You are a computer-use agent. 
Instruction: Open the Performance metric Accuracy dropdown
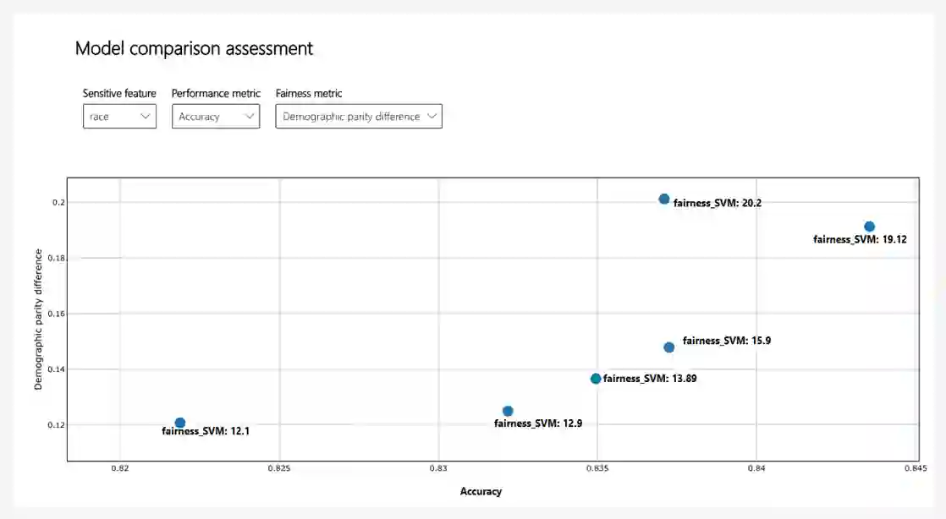point(215,117)
